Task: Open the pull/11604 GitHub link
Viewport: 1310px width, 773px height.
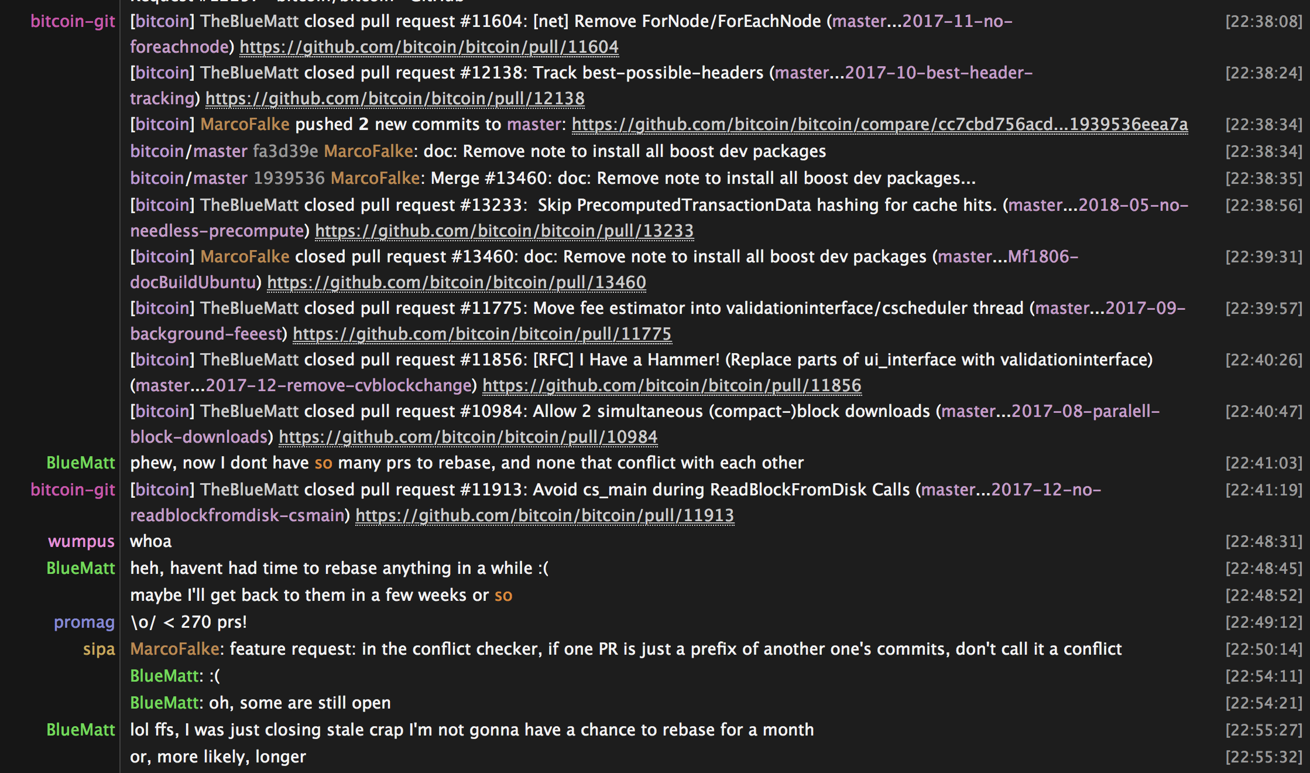Action: 428,47
